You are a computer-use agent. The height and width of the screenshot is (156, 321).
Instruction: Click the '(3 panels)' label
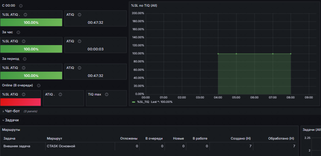pyautogui.click(x=30, y=111)
